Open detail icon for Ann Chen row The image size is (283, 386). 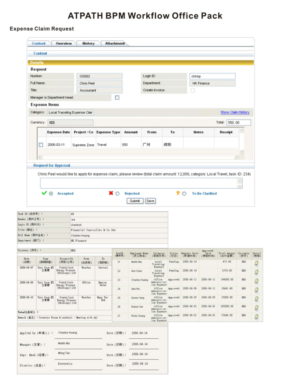pos(256,272)
